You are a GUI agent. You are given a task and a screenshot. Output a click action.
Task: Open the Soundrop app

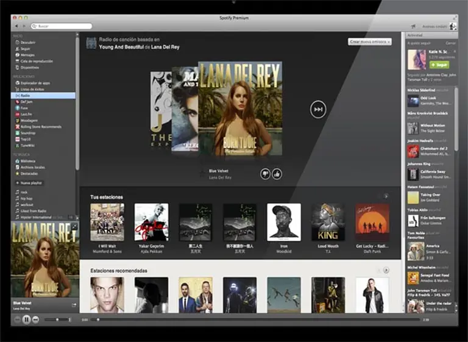point(28,134)
